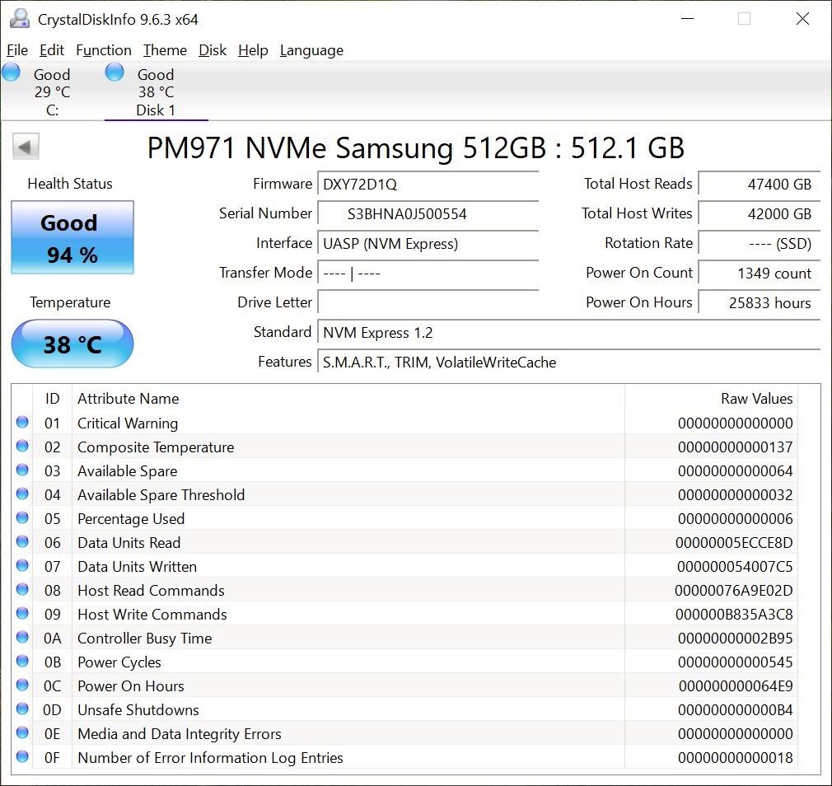Select the Critical Warning attribute name
Screen dimensions: 832x786
[128, 423]
